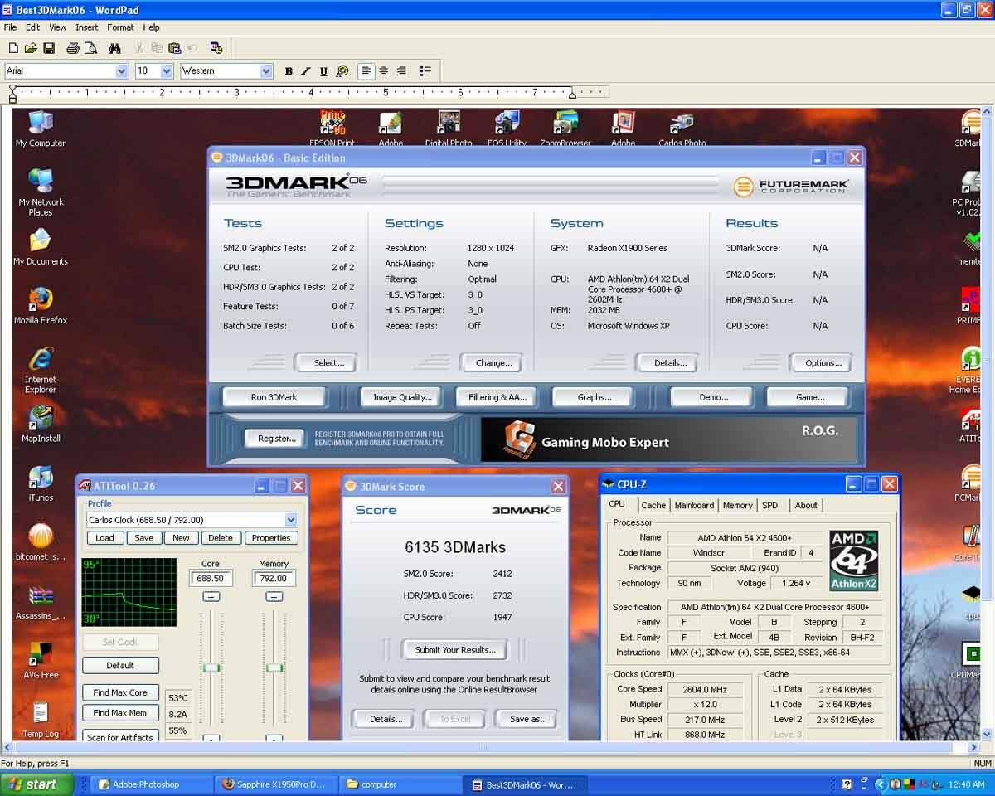Image resolution: width=995 pixels, height=796 pixels.
Task: Toggle Italic formatting
Action: tap(306, 71)
